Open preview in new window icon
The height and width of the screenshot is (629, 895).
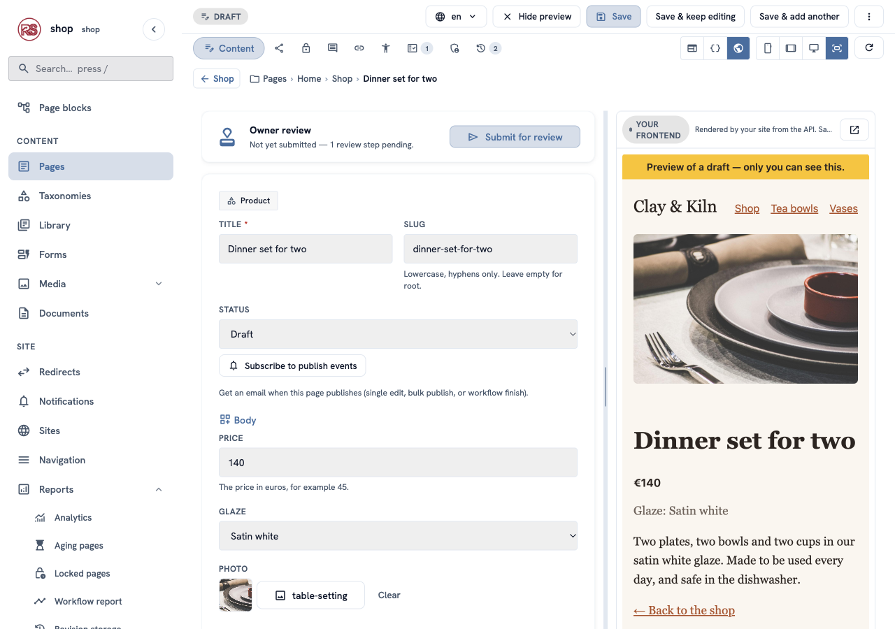854,129
